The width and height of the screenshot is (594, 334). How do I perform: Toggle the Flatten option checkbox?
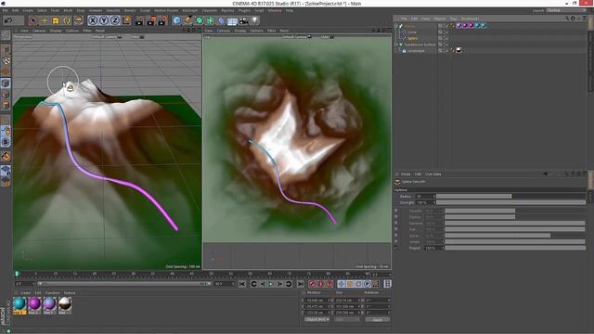click(396, 217)
